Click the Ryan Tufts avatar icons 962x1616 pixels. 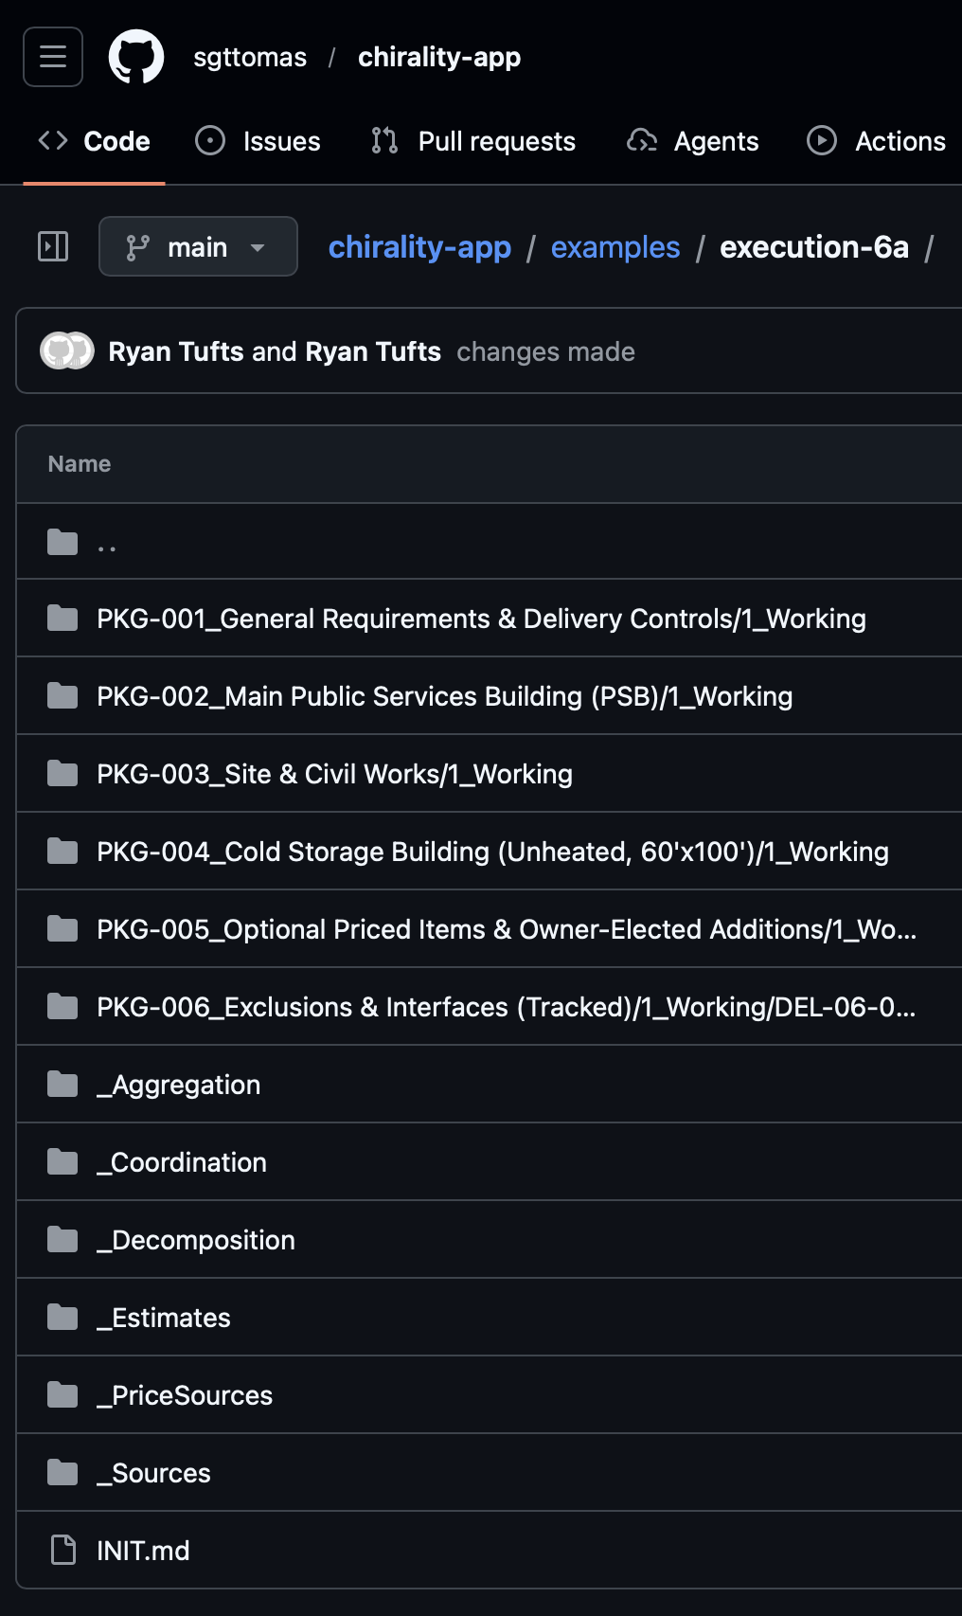click(x=67, y=350)
